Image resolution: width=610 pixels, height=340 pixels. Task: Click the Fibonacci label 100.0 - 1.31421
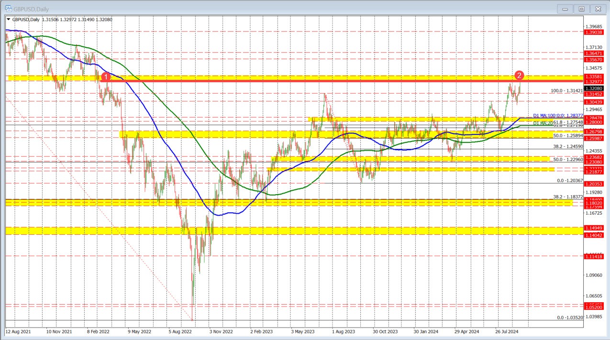pyautogui.click(x=567, y=90)
